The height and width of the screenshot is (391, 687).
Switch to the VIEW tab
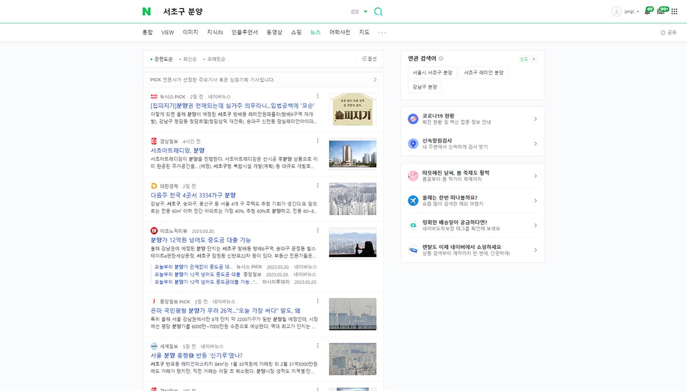pos(168,33)
